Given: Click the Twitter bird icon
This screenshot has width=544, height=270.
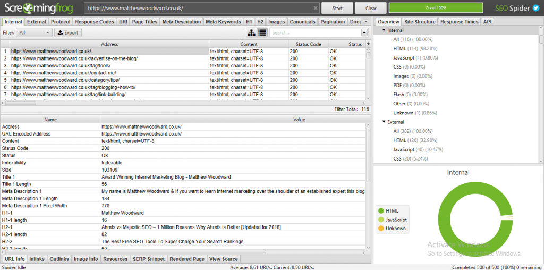Looking at the screenshot, I should coord(535,8).
